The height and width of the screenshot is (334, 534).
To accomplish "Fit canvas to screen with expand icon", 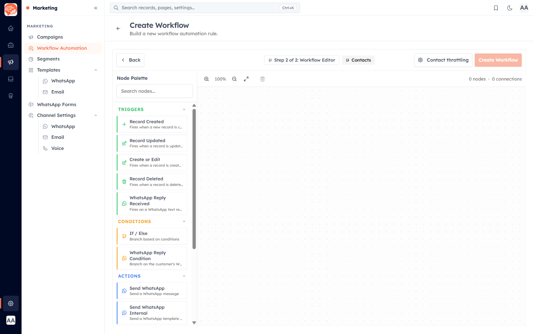I will pos(246,79).
